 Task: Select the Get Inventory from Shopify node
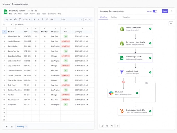point(135,43)
